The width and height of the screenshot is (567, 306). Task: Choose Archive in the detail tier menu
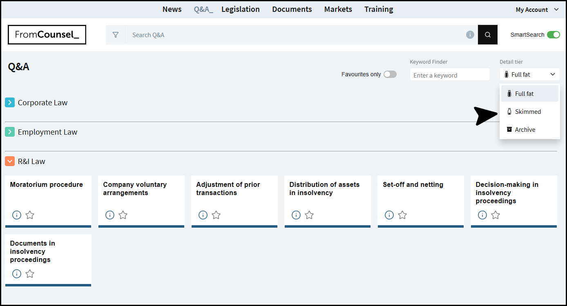[525, 130]
